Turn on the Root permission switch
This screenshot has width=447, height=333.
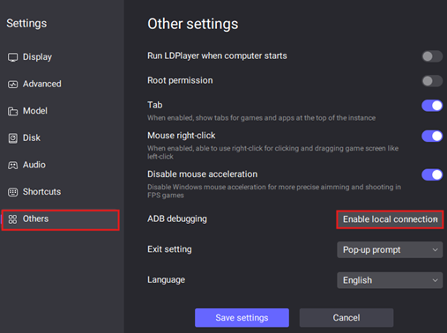click(x=432, y=81)
